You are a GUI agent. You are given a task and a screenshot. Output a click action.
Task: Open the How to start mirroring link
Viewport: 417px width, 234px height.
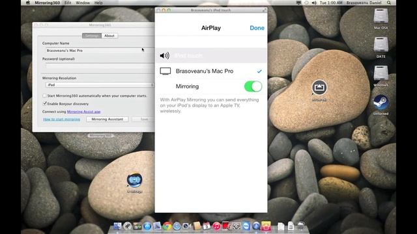[61, 120]
